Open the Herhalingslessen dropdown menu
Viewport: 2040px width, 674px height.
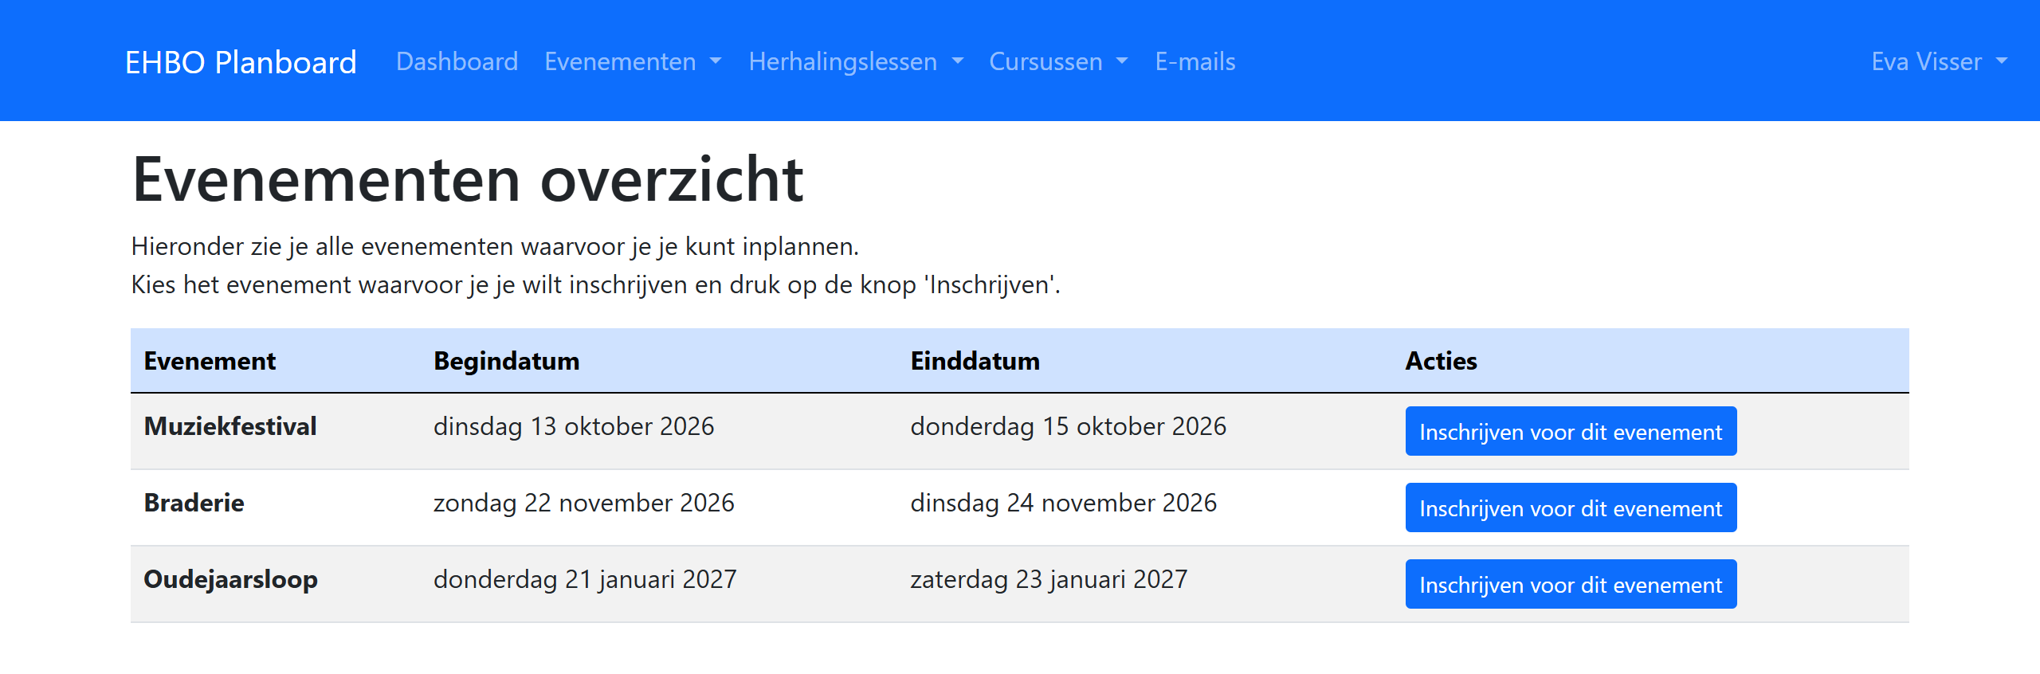[x=857, y=61]
